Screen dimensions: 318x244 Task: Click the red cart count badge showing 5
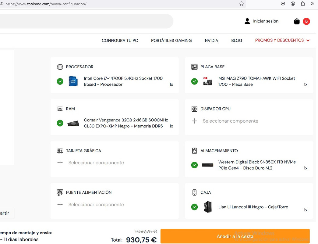(306, 21)
